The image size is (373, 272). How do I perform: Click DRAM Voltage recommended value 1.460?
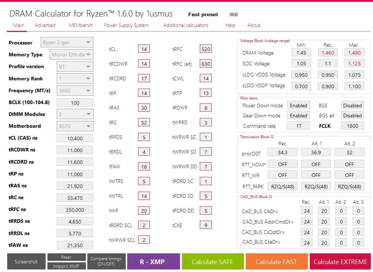[328, 52]
